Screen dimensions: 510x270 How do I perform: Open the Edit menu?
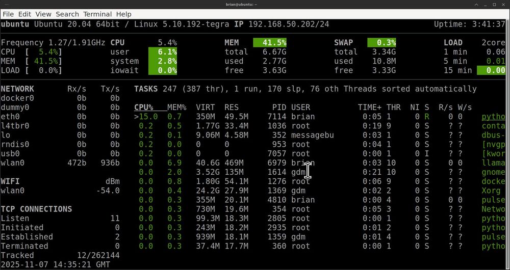click(x=24, y=14)
